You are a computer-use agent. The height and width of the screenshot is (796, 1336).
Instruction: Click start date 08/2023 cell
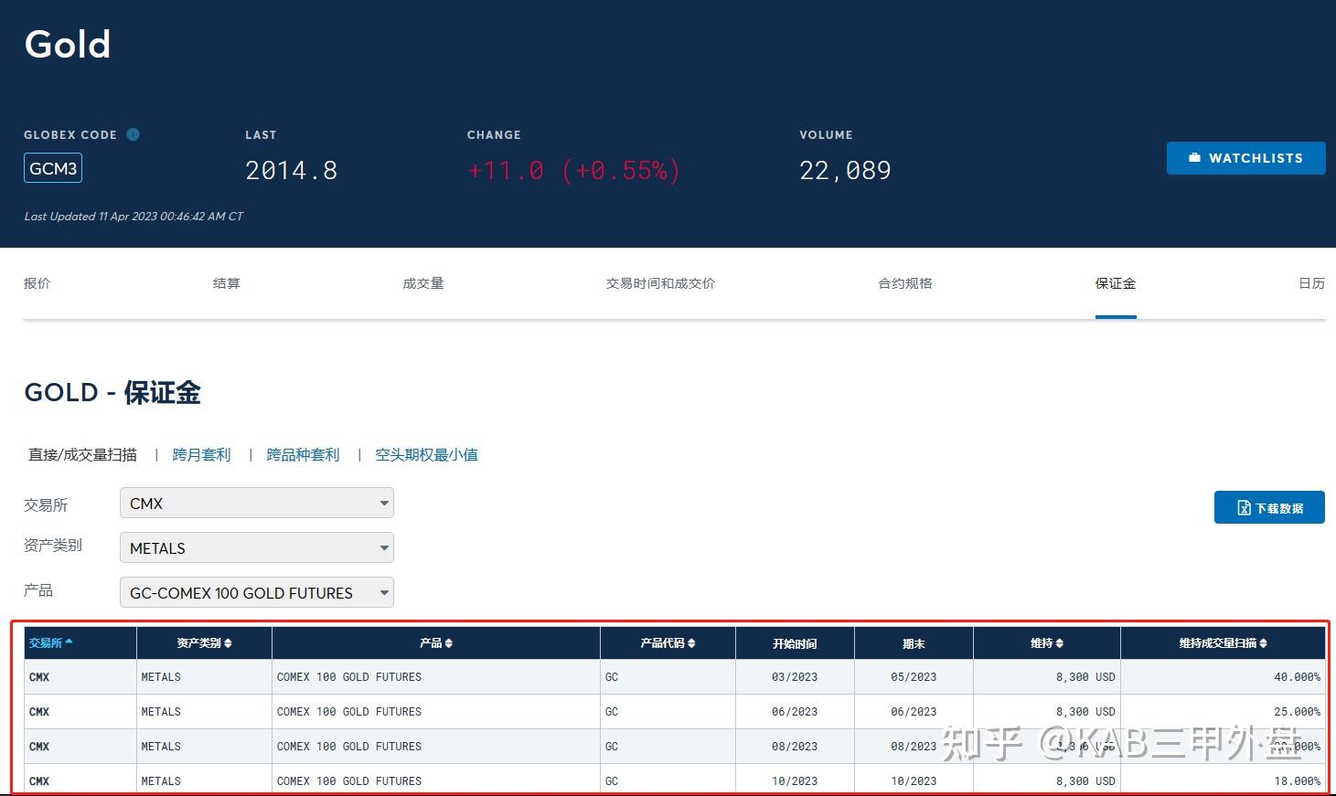[795, 747]
